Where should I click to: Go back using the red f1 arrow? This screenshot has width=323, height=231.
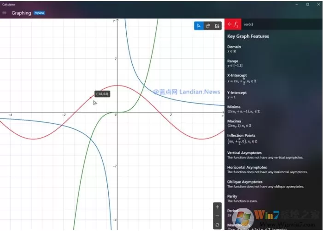click(x=233, y=24)
